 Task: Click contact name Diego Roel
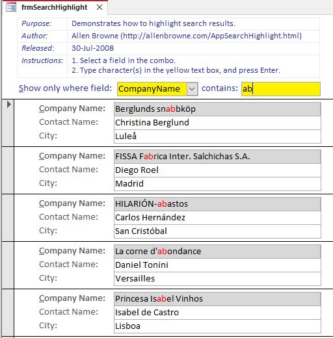pyautogui.click(x=217, y=170)
